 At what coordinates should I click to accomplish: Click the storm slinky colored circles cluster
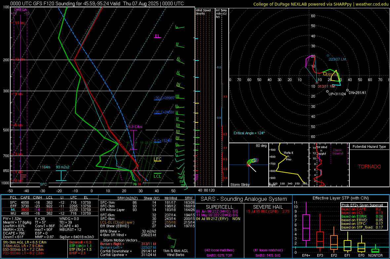tap(253, 162)
